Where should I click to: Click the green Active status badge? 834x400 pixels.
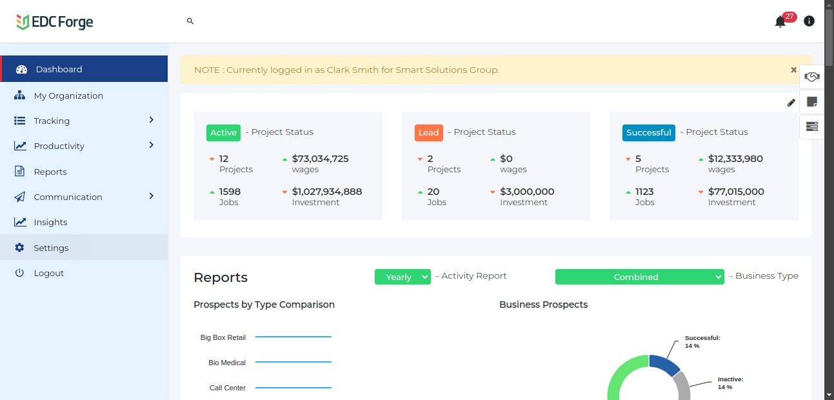click(223, 132)
